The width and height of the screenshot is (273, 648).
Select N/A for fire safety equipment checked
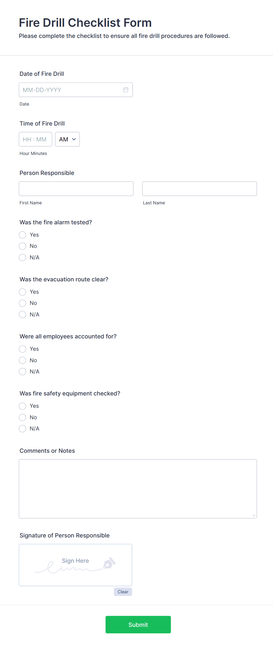[23, 429]
